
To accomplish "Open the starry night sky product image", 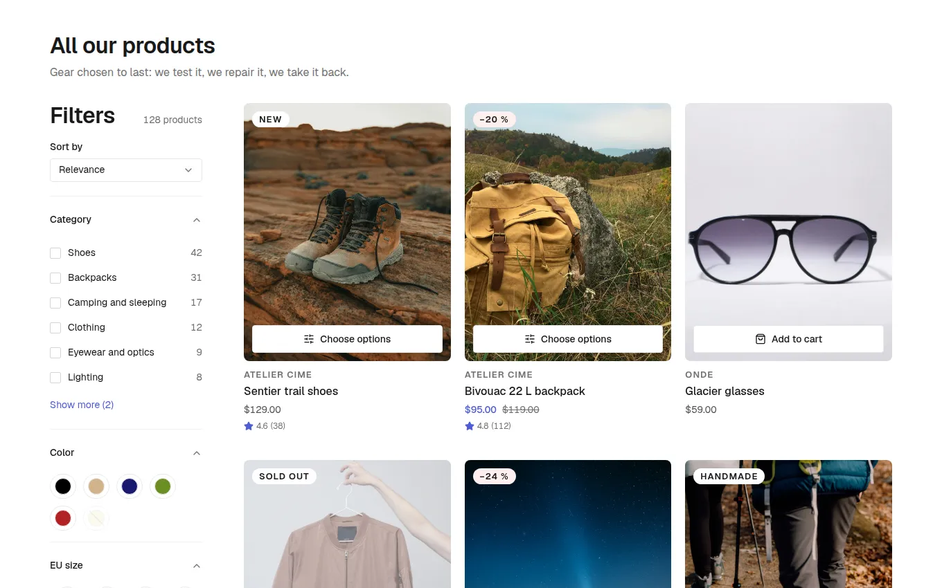I will click(x=568, y=524).
